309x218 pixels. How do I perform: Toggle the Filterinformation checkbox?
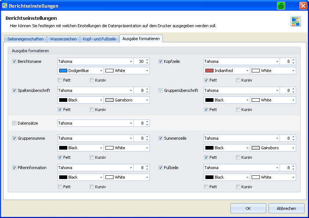pyautogui.click(x=14, y=168)
